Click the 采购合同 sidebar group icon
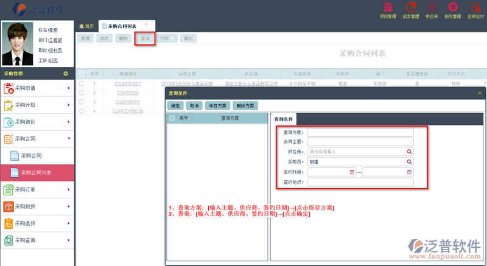Image resolution: width=487 pixels, height=266 pixels. (x=9, y=139)
